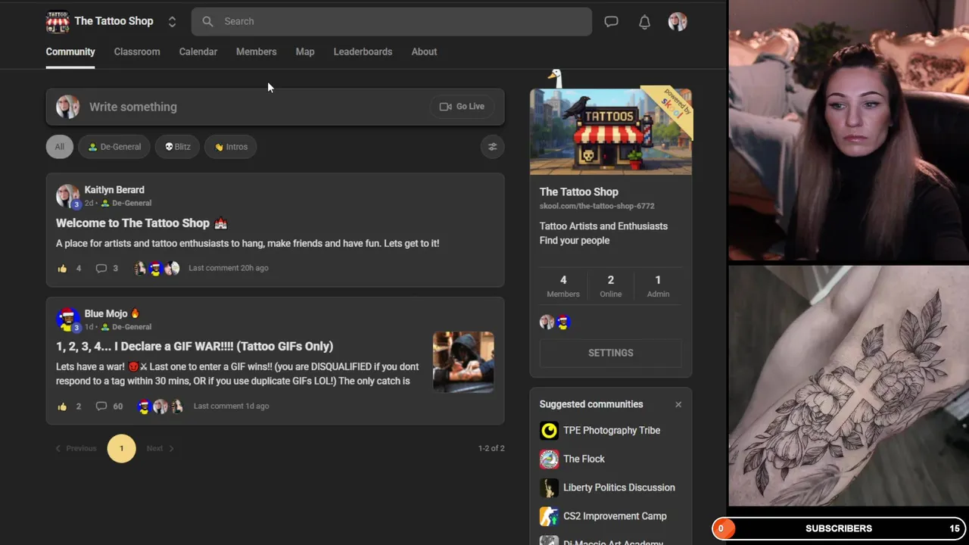Viewport: 969px width, 545px height.
Task: Open TPE Photography Tribe community icon
Action: tap(549, 431)
